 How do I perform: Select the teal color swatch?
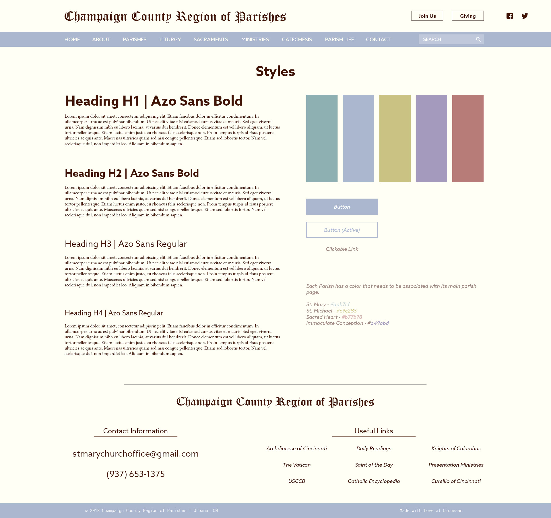pos(322,138)
